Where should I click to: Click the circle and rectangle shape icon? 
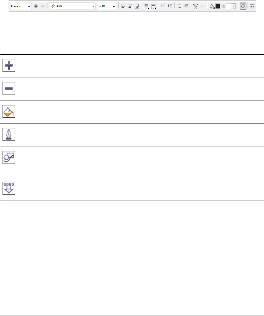point(9,158)
